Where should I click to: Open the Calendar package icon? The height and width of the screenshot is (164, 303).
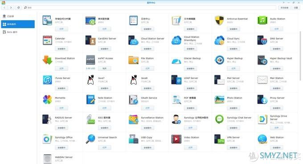tap(47, 40)
